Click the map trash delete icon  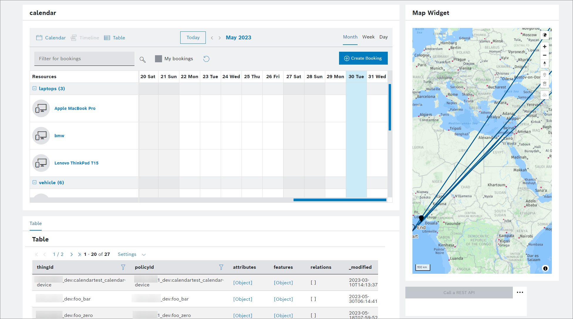click(545, 84)
